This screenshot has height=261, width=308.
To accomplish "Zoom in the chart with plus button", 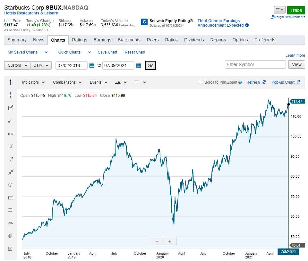I will (x=170, y=241).
